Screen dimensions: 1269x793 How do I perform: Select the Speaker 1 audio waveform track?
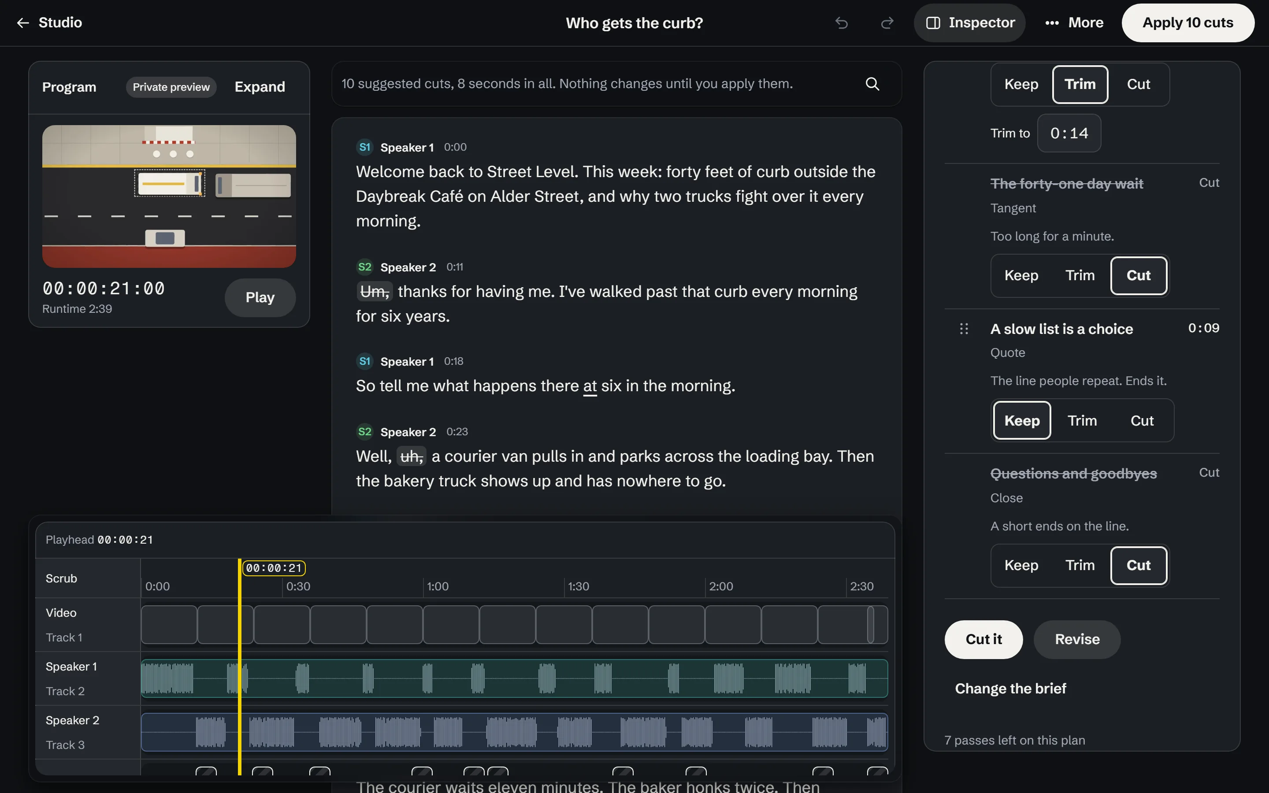[514, 678]
